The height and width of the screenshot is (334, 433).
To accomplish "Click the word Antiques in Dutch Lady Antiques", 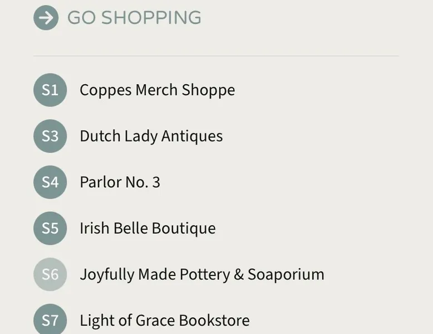I will pos(192,136).
